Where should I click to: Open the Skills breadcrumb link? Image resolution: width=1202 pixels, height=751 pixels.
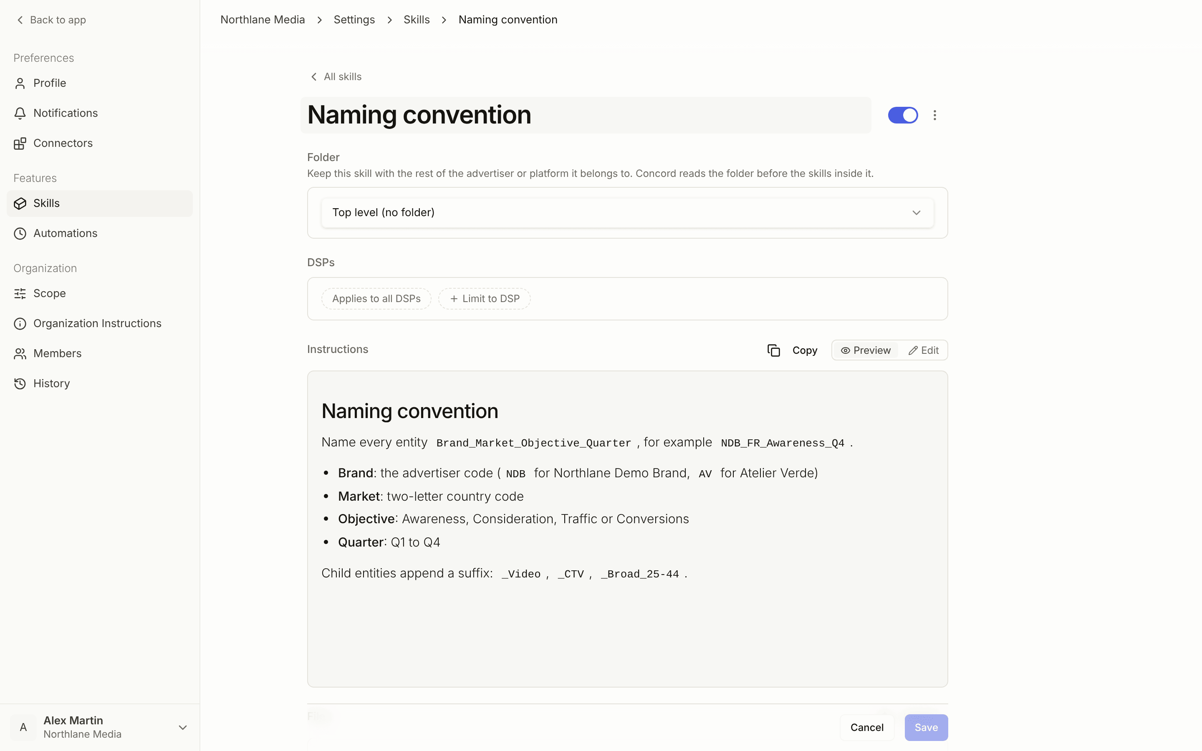tap(416, 20)
